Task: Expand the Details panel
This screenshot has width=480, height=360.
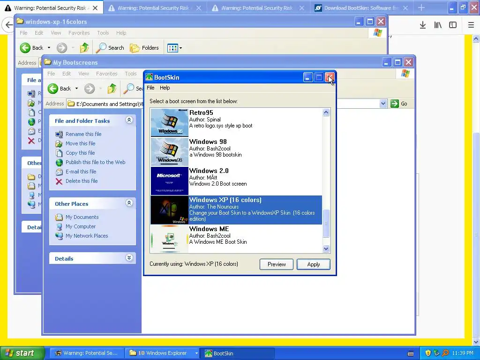Action: point(129,258)
